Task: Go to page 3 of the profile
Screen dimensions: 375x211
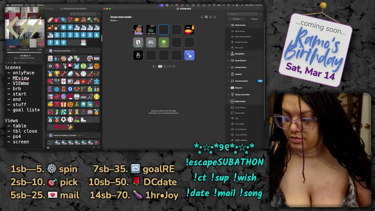Action: tap(169, 66)
